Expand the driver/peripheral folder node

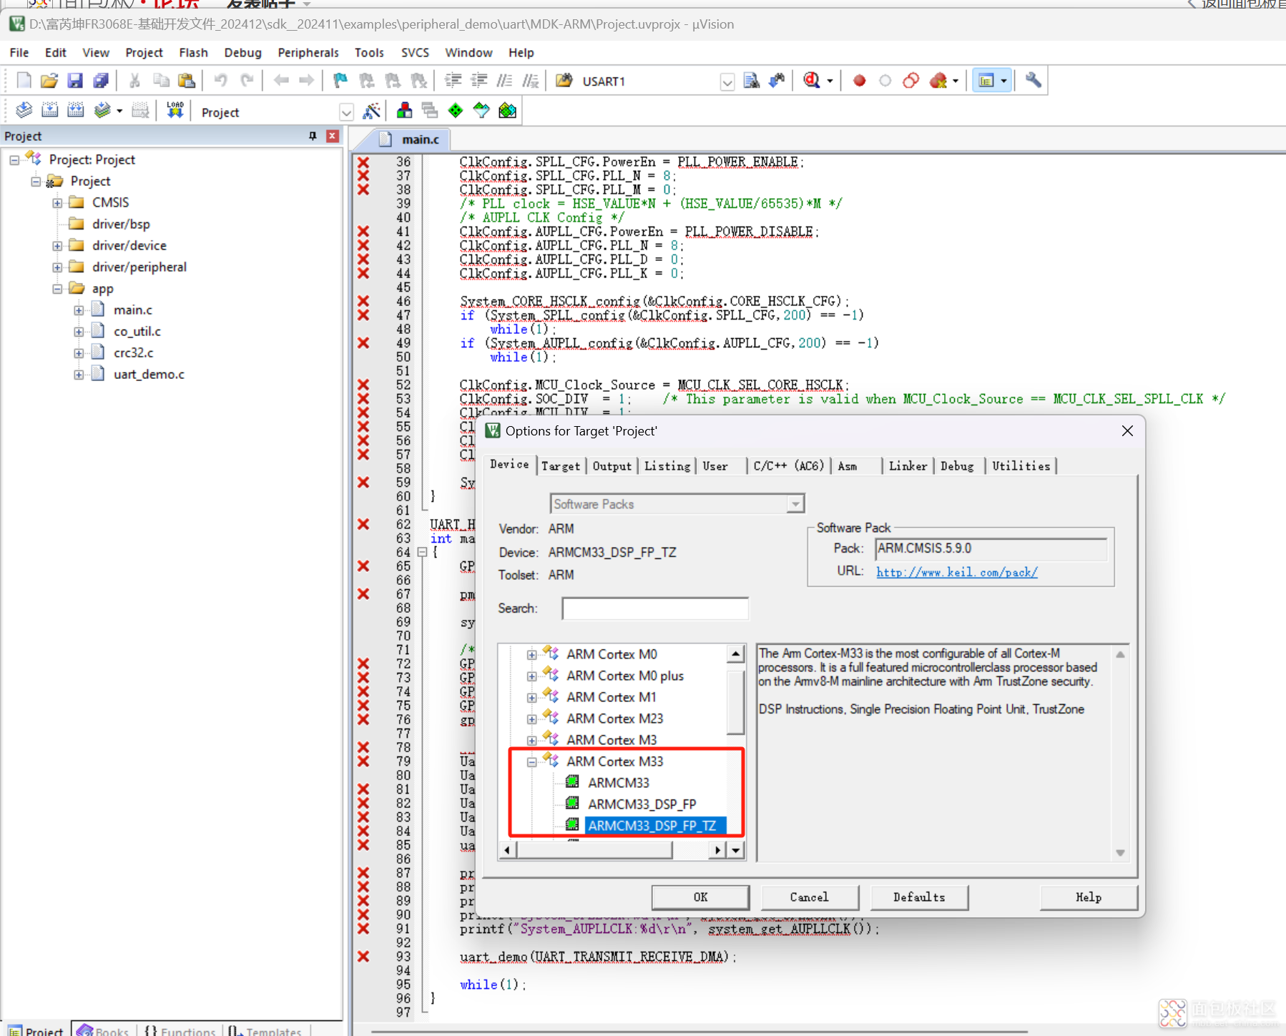tap(57, 267)
